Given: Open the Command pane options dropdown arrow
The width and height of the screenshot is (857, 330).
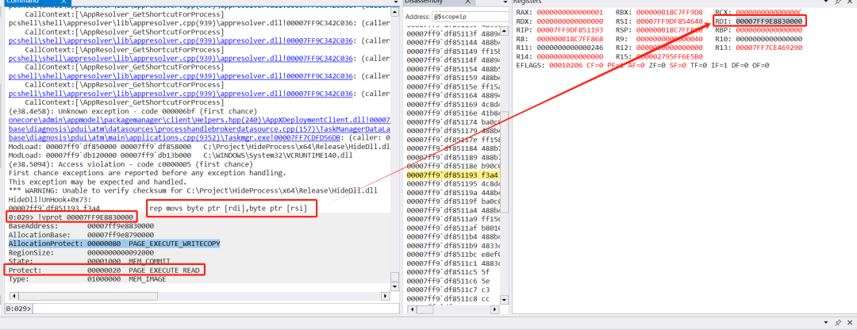Looking at the screenshot, I should click(x=394, y=2).
